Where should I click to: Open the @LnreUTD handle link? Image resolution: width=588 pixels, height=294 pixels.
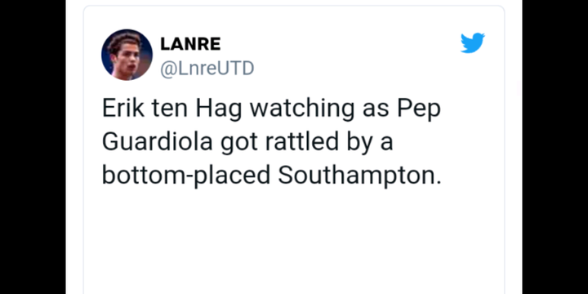point(207,69)
